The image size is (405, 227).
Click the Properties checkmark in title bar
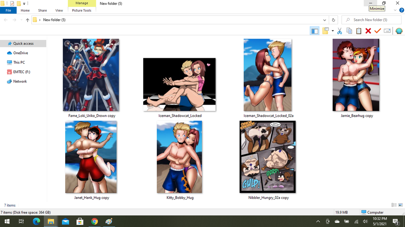(x=12, y=3)
